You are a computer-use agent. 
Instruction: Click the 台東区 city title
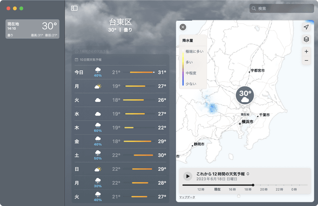tap(120, 22)
